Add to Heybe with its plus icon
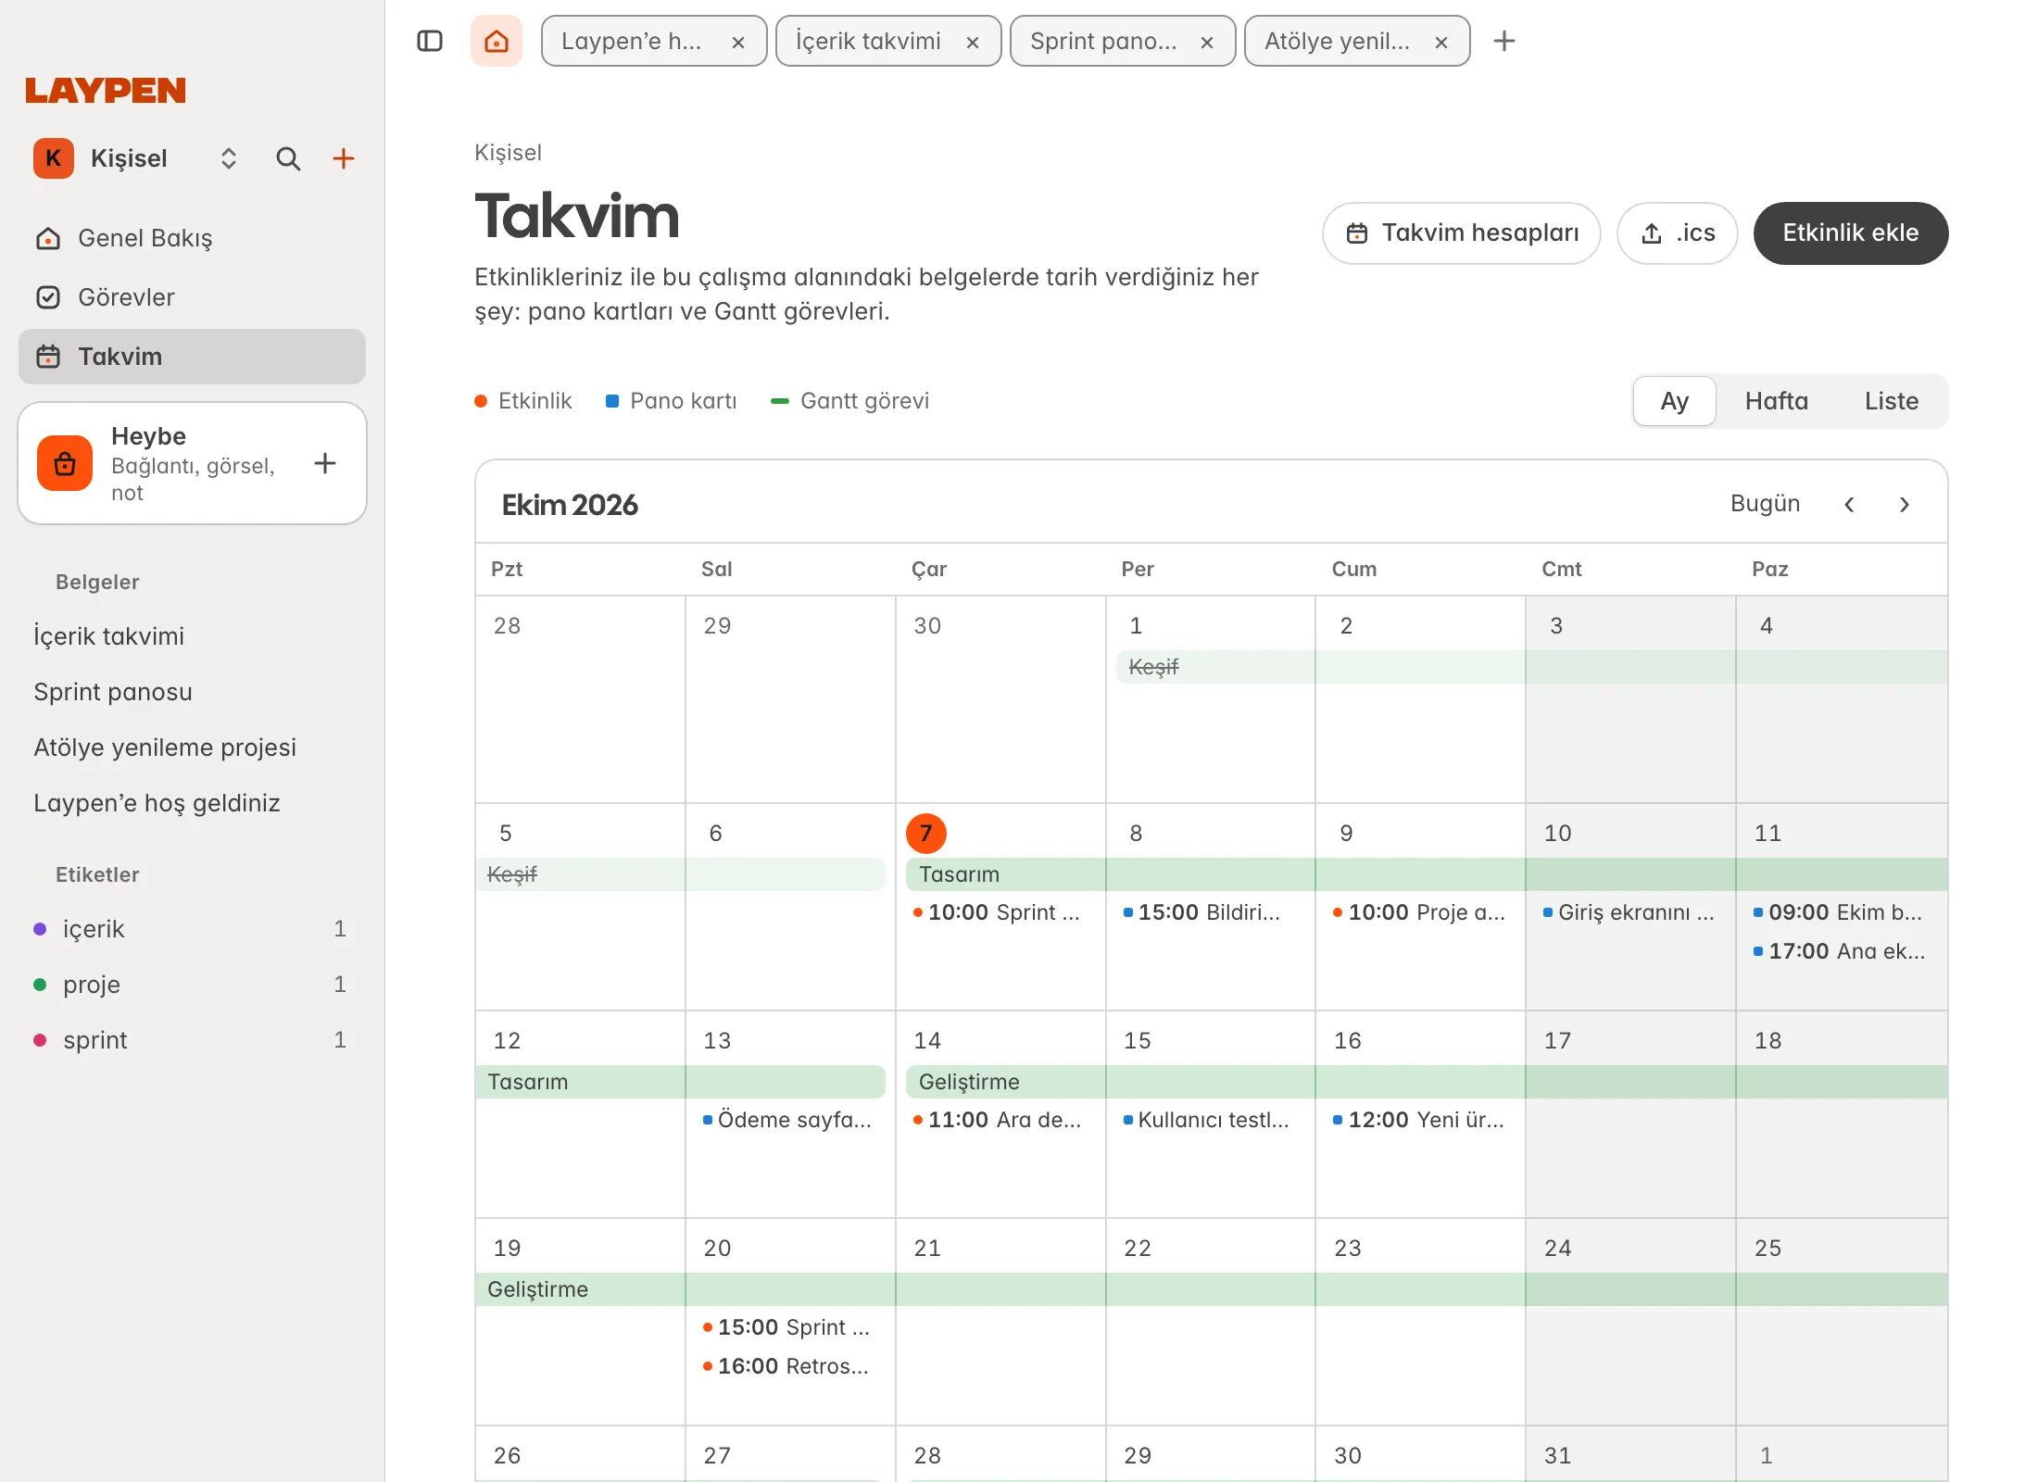This screenshot has width=2038, height=1482. tap(325, 463)
